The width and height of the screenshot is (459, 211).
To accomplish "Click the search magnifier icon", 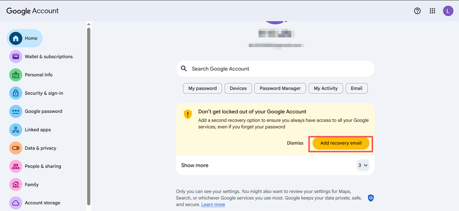I will [183, 69].
